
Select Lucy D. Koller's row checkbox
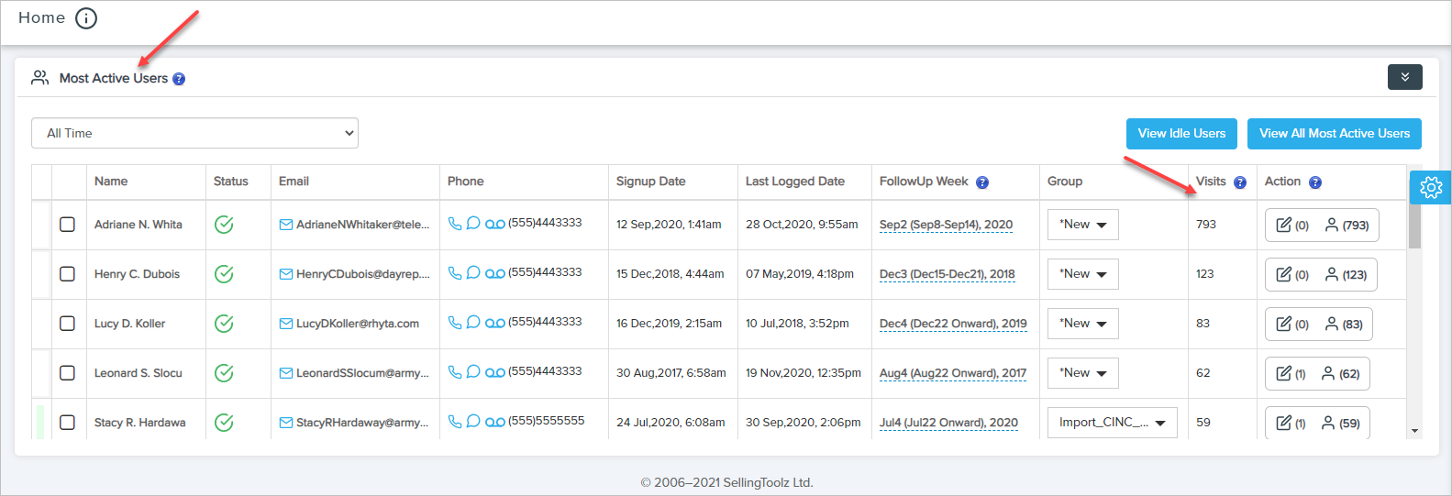pyautogui.click(x=67, y=324)
